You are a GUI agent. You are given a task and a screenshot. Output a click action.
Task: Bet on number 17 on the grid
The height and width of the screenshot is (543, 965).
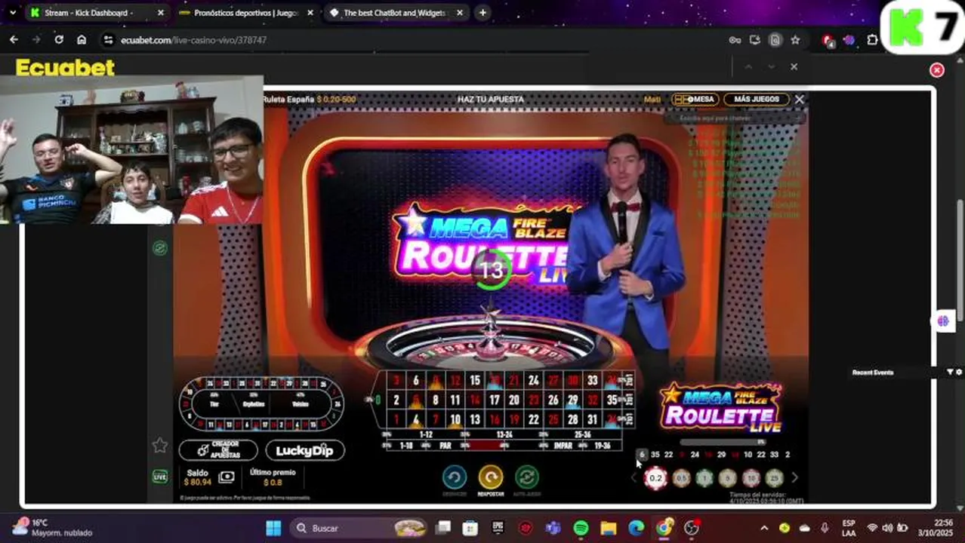pos(495,400)
